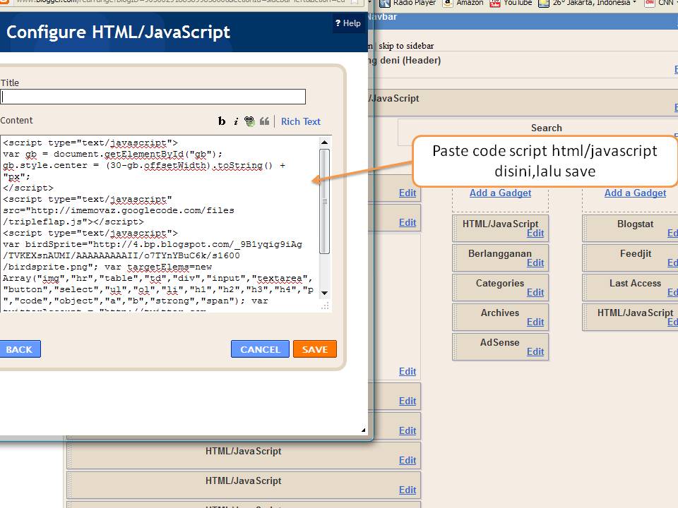Open Radio Player toolbar bookmark
The width and height of the screenshot is (678, 508).
[408, 3]
